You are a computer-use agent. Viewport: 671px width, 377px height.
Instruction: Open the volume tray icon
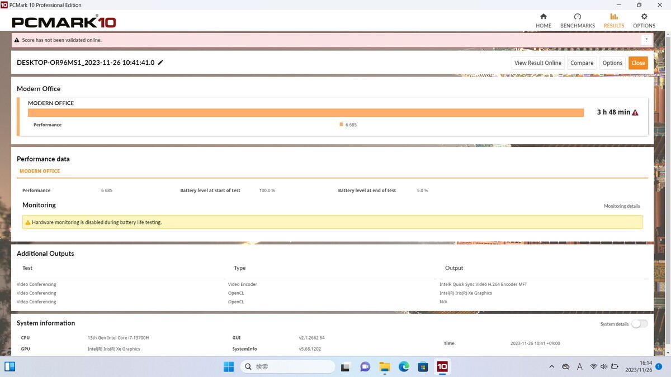pyautogui.click(x=604, y=367)
